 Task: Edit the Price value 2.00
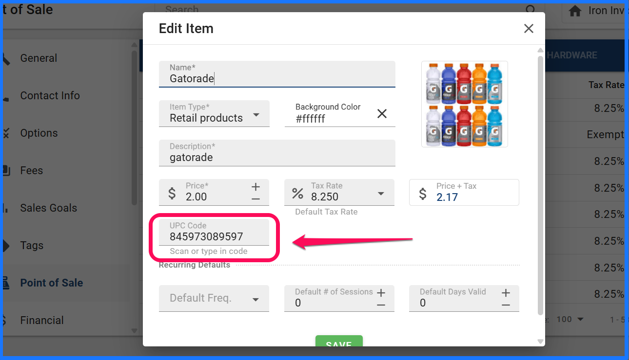pos(197,197)
